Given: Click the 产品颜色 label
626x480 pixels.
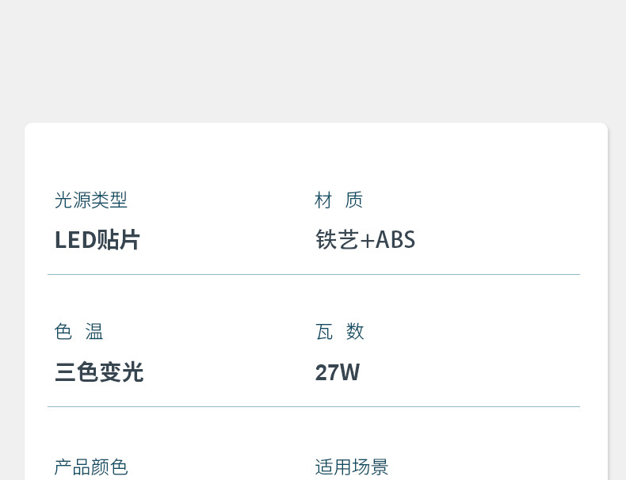Looking at the screenshot, I should [x=90, y=467].
